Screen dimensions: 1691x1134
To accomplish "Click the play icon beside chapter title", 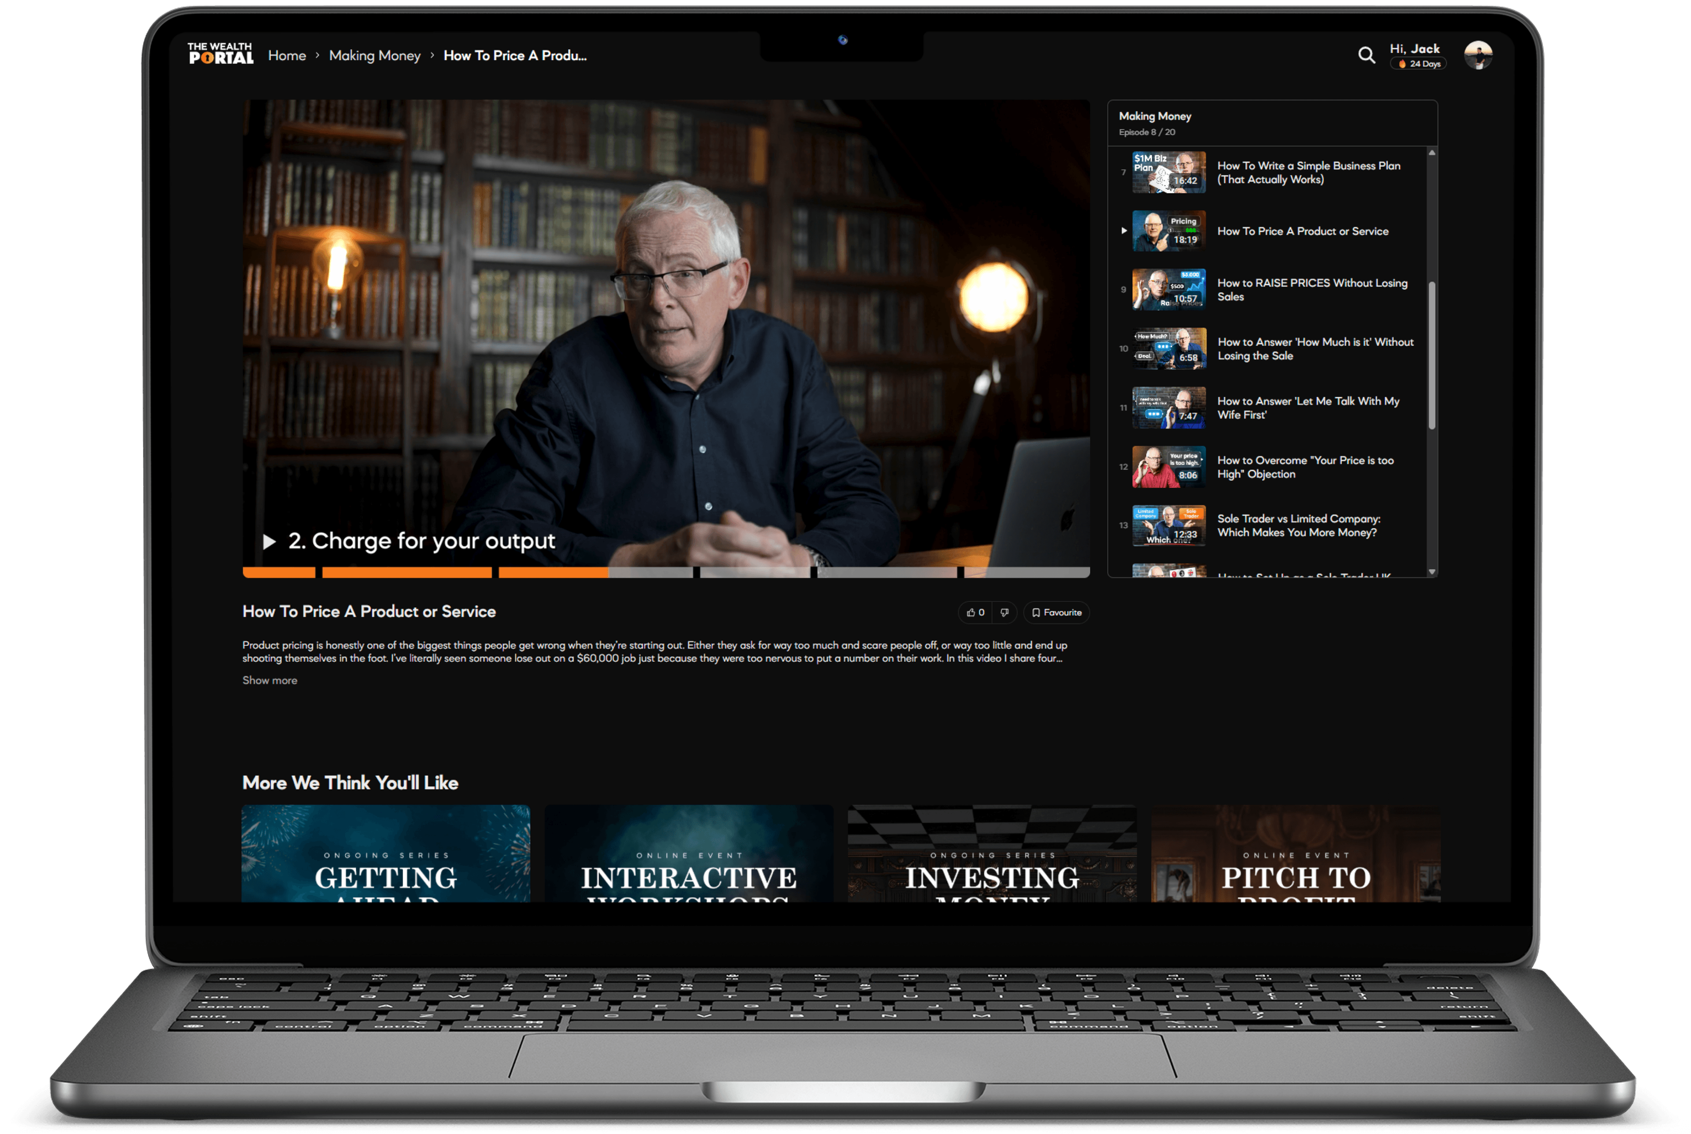I will [269, 541].
